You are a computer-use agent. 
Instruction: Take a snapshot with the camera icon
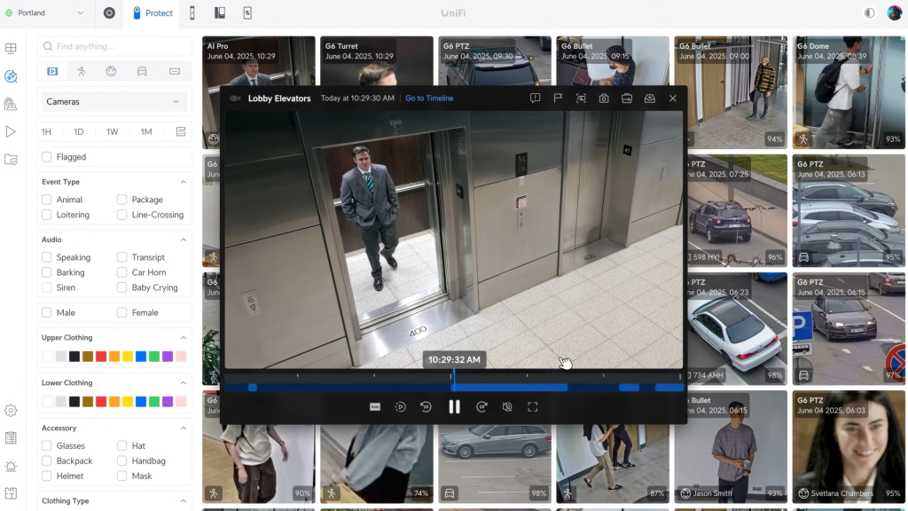[604, 98]
